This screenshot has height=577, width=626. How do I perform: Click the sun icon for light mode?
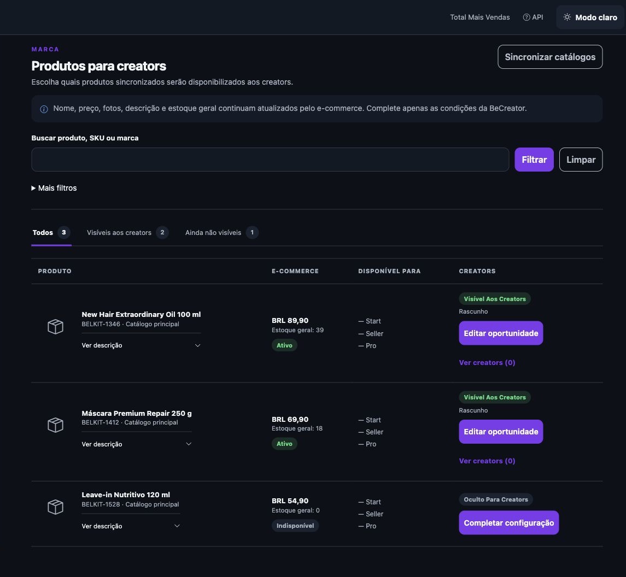pos(567,17)
